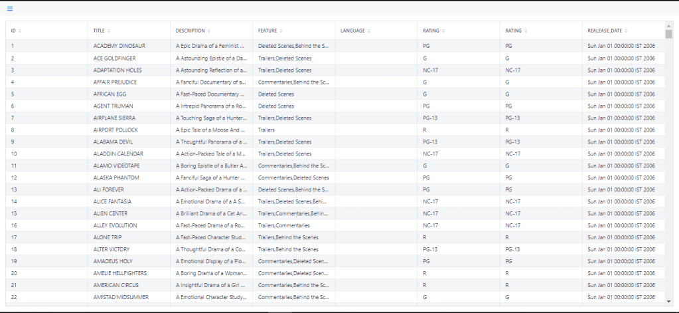
Task: Click sort arrows next to DESCRIPTION
Action: [209, 31]
